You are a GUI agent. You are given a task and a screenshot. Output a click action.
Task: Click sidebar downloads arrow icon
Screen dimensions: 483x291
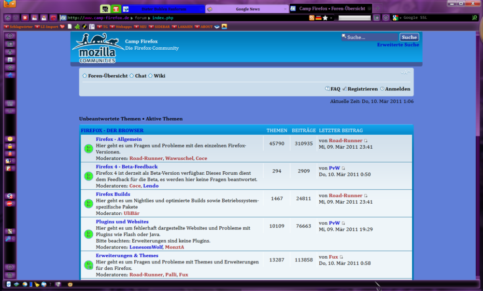pos(10,52)
